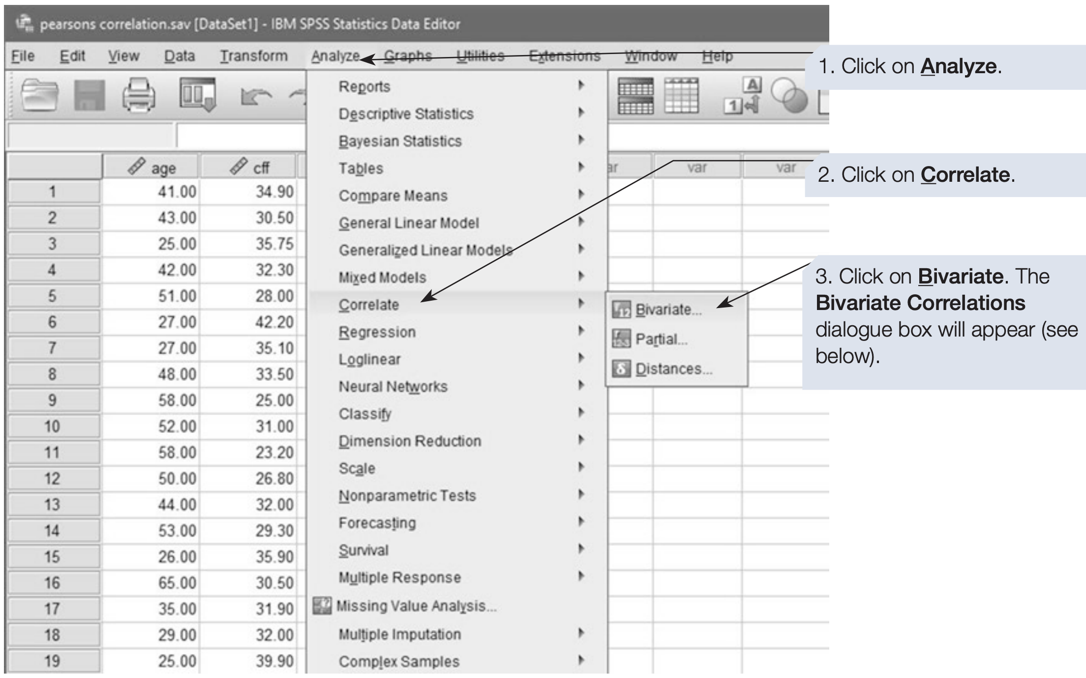This screenshot has height=678, width=1086.
Task: Select Bivariate from Correlate submenu
Action: click(x=668, y=310)
